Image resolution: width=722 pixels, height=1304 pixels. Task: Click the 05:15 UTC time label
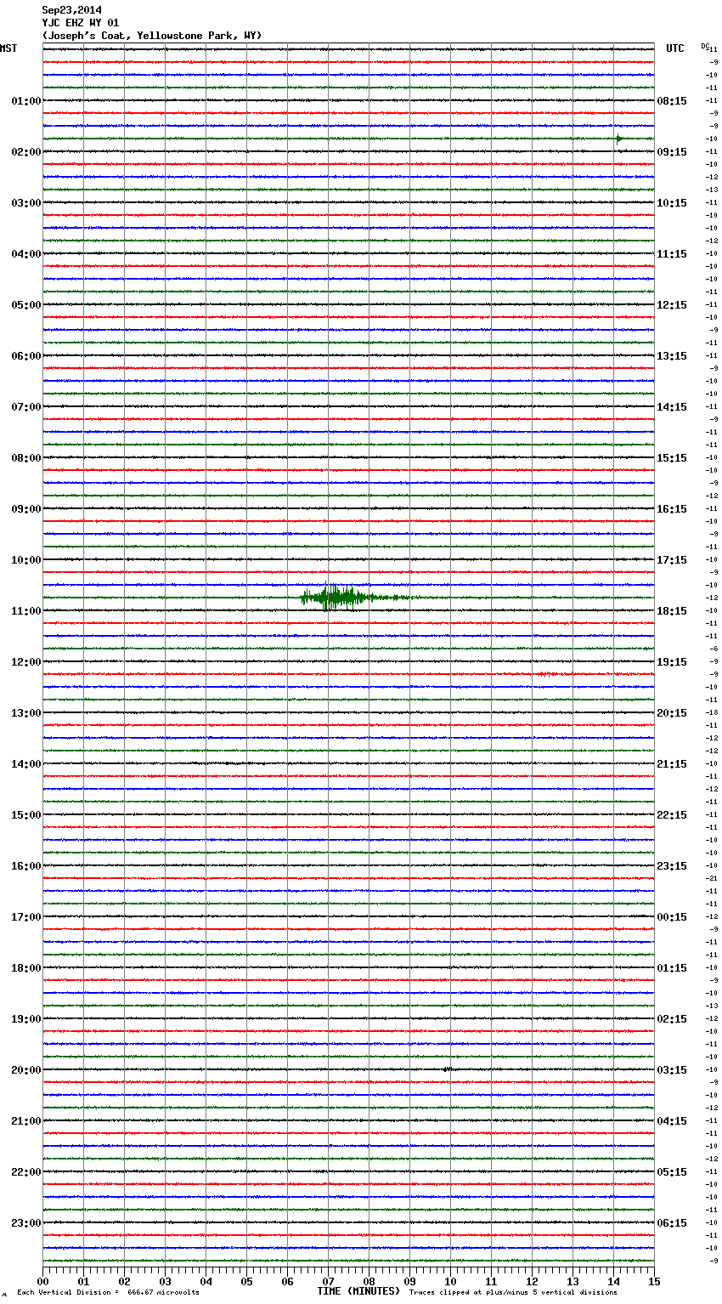[672, 1172]
